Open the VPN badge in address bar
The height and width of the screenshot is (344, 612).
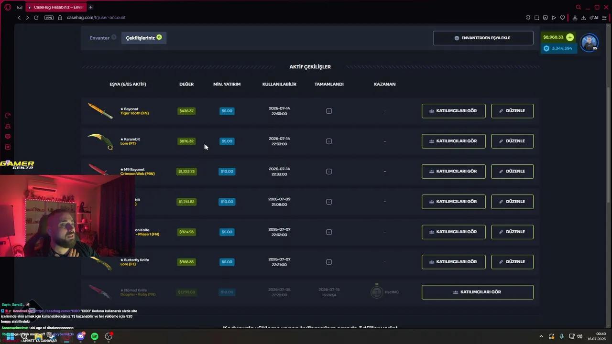(49, 18)
